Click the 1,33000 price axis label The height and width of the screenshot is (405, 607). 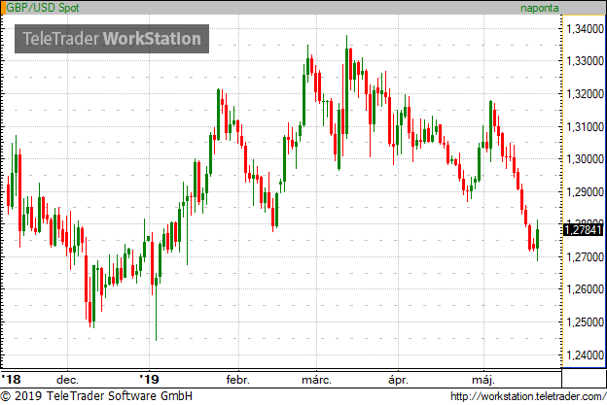pos(585,60)
